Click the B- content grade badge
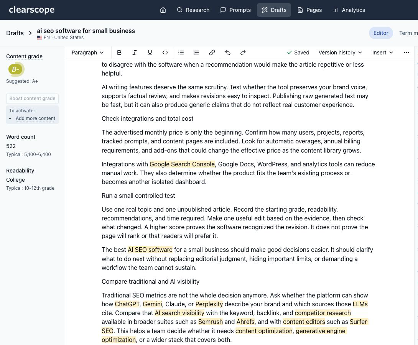Viewport: 418px width, 345px height. point(15,69)
